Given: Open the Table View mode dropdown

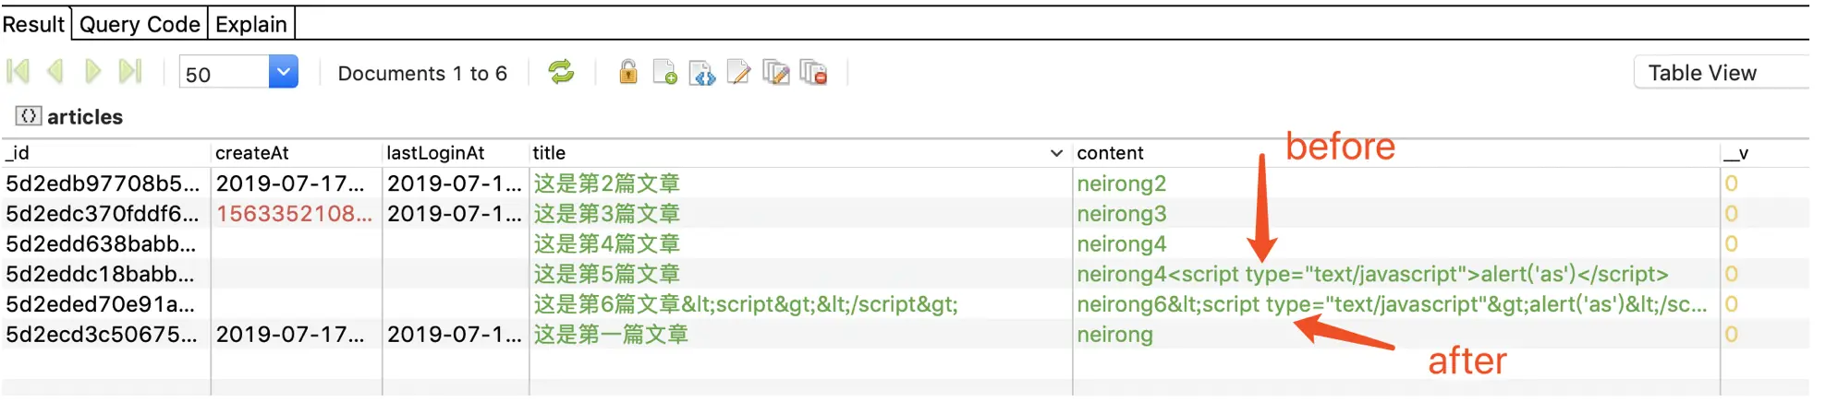Looking at the screenshot, I should [x=1719, y=73].
